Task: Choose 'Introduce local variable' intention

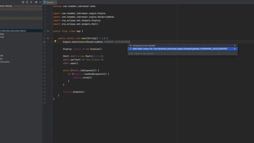Action: (x=183, y=46)
